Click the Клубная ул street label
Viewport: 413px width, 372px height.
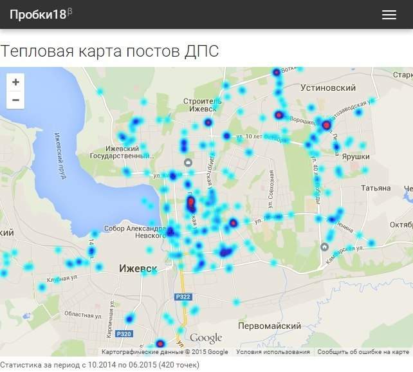(62, 279)
